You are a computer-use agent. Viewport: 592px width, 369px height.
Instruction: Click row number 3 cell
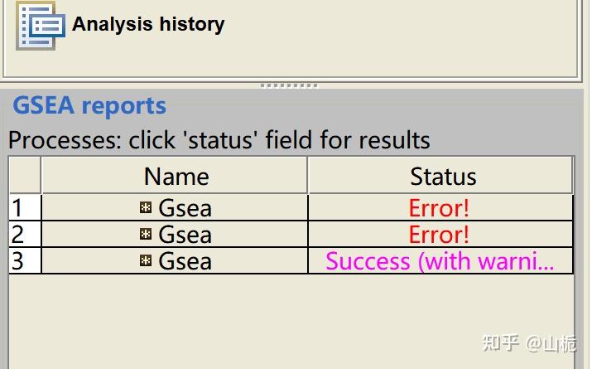pos(24,260)
